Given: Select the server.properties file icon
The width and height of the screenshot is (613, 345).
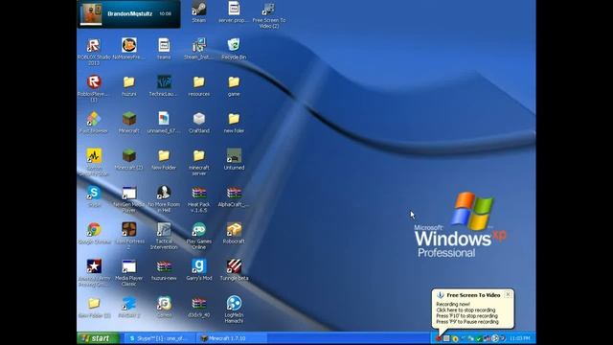Looking at the screenshot, I should pyautogui.click(x=234, y=12).
